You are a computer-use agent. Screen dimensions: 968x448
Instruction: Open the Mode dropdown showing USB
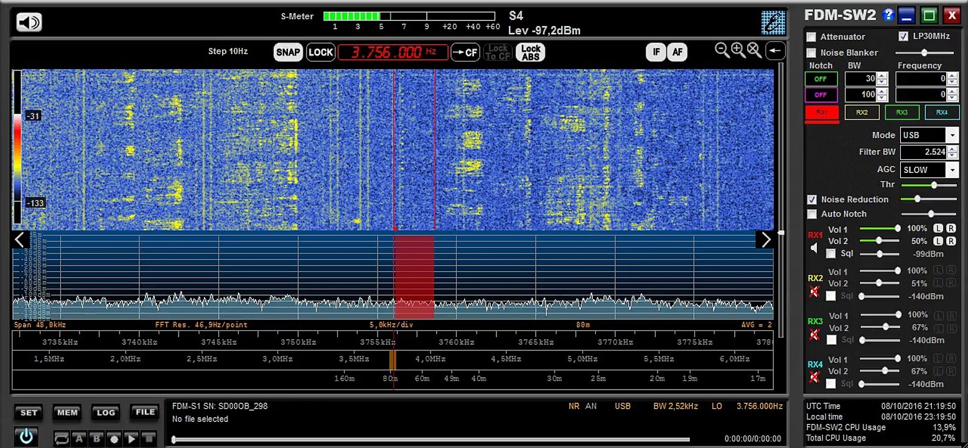pyautogui.click(x=952, y=135)
